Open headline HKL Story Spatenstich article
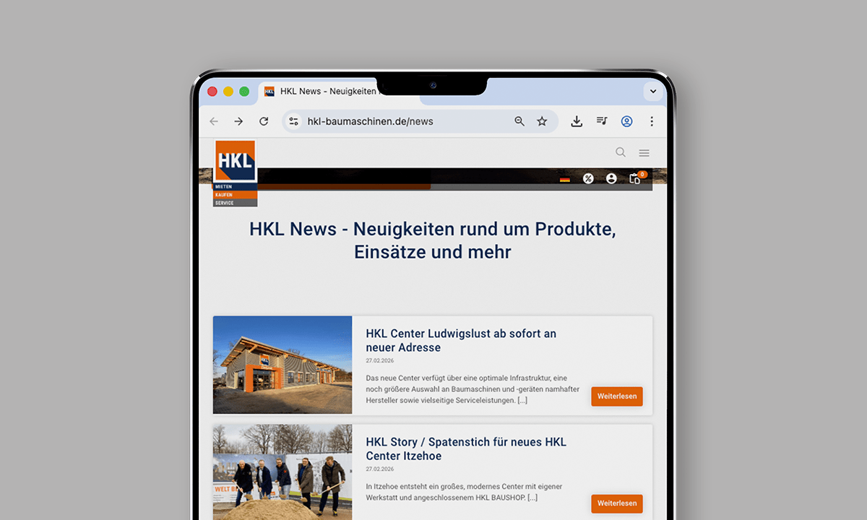This screenshot has height=520, width=867. click(x=466, y=448)
